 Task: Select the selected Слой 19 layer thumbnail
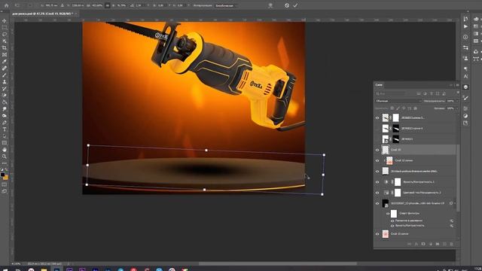[x=385, y=150]
